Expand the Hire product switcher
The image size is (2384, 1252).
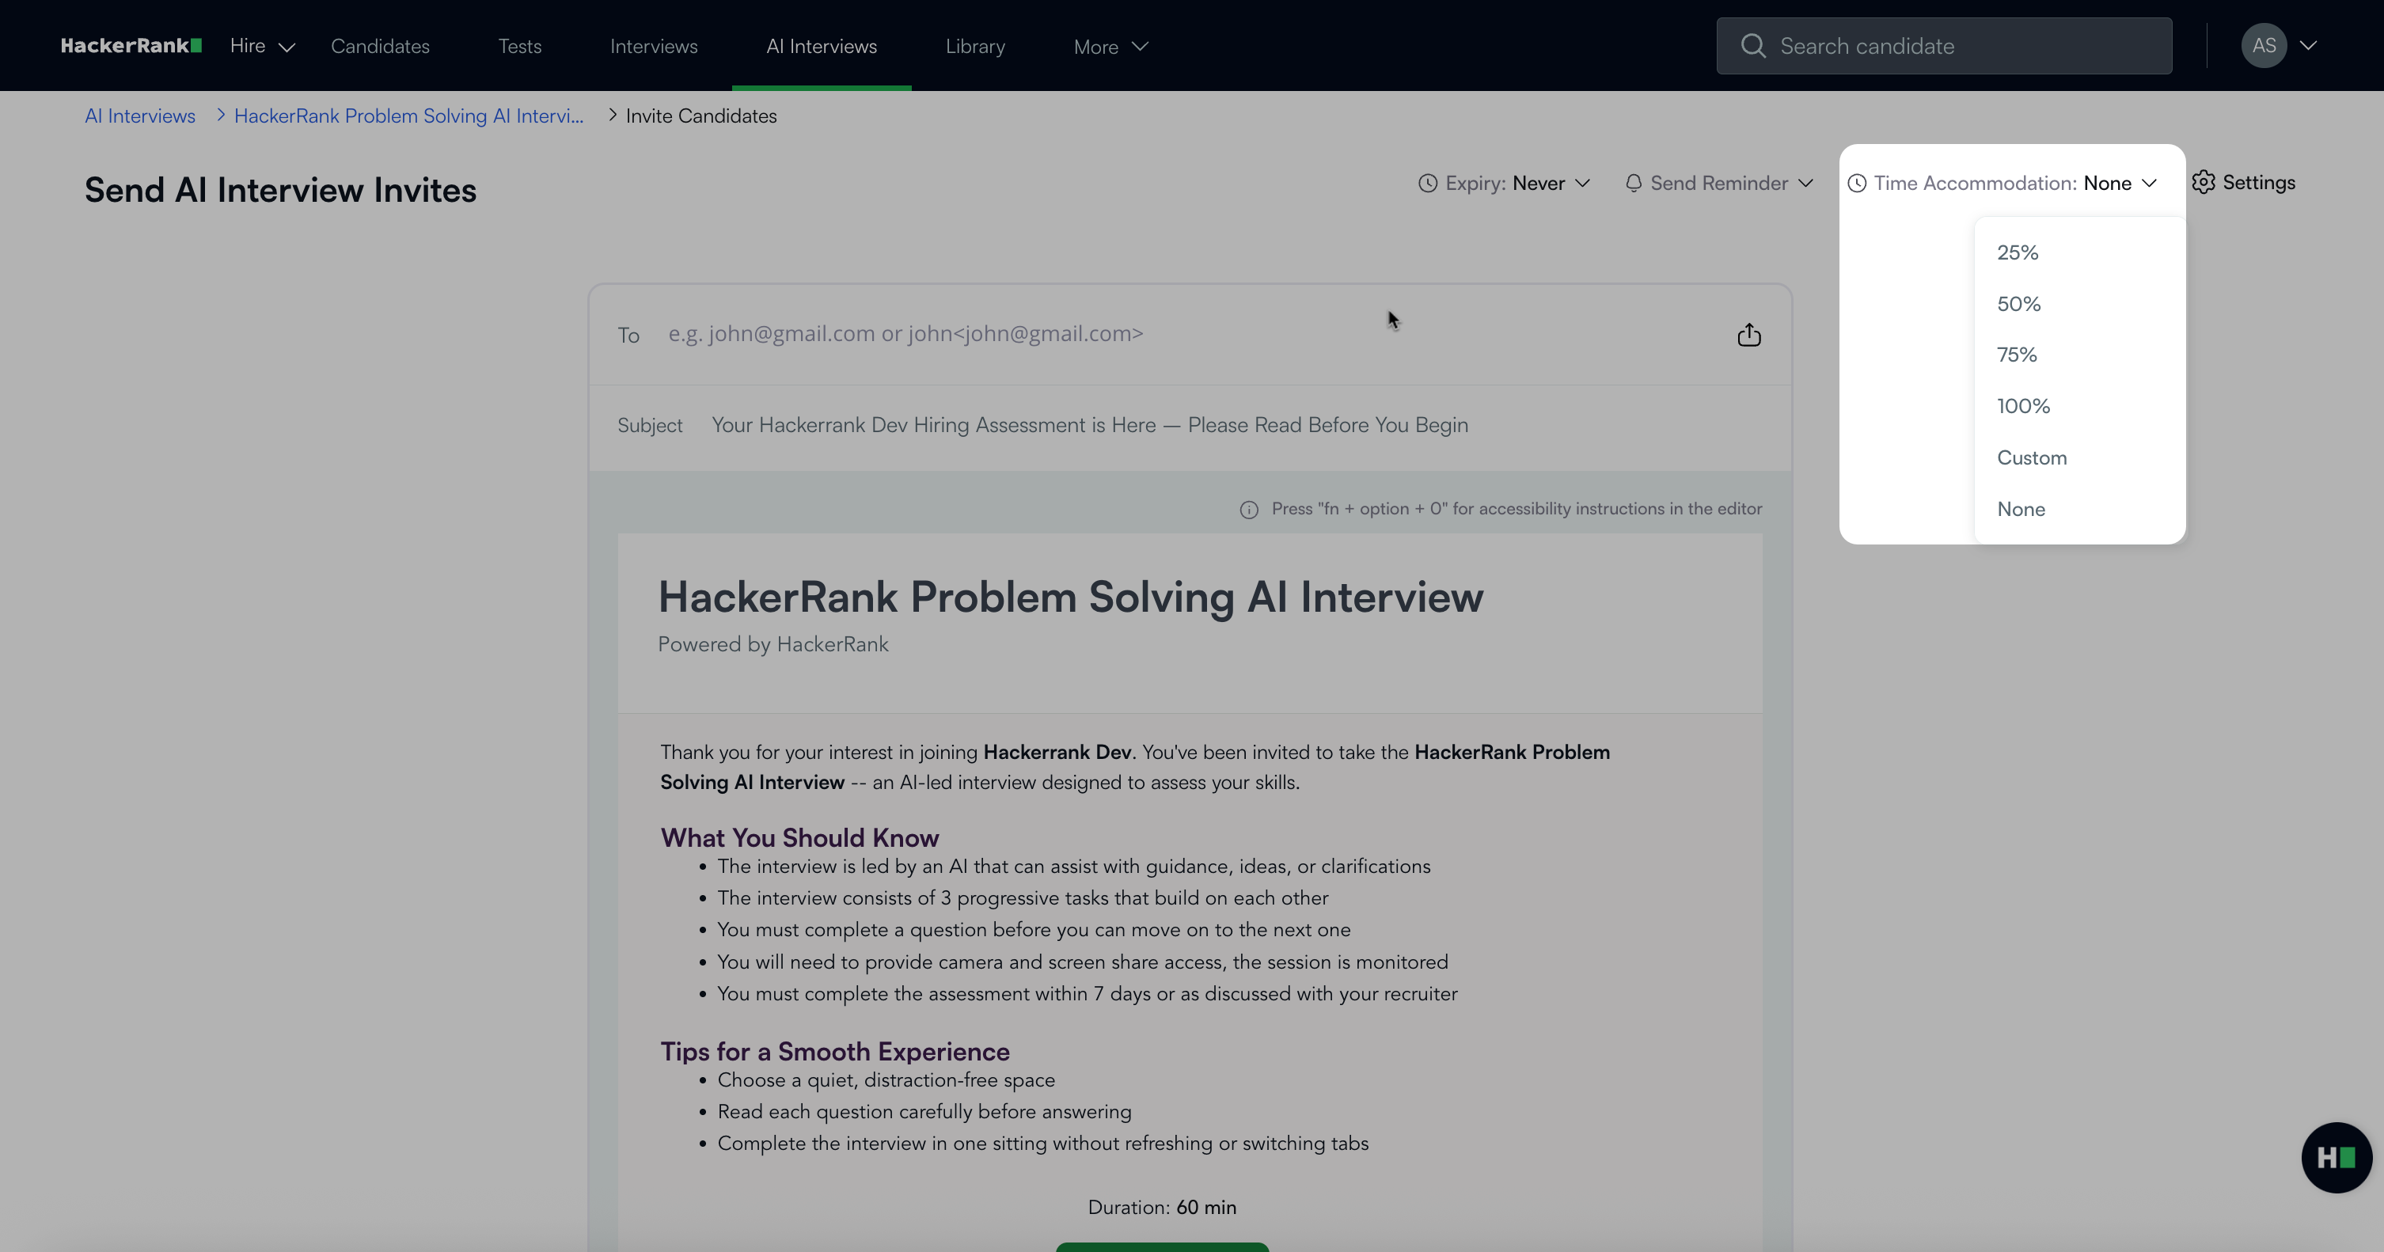[263, 46]
